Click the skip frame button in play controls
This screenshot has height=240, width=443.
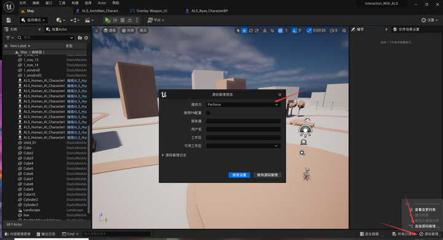[x=115, y=20]
